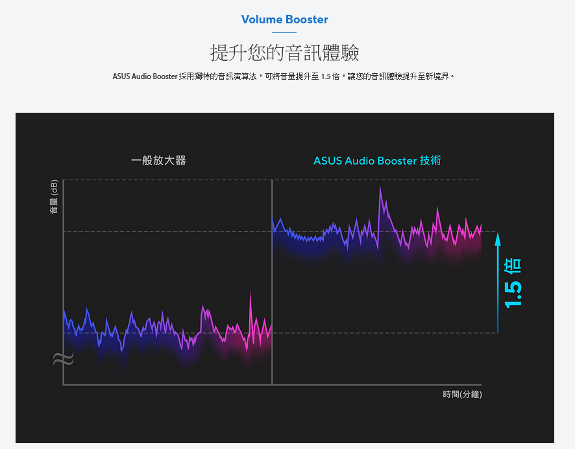
Task: Click the 音量 (dB) axis label
Action: coord(54,197)
